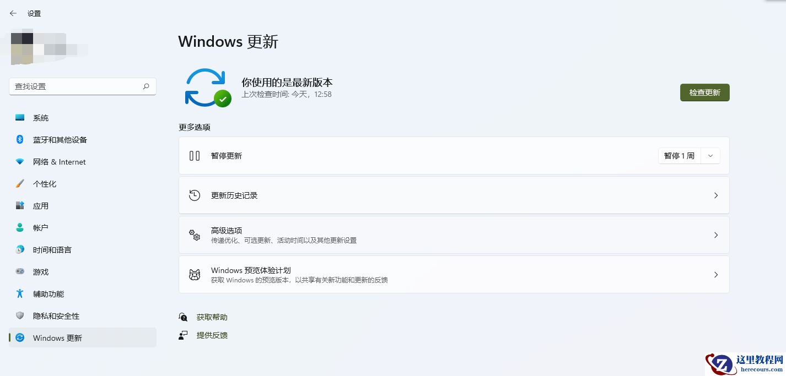The image size is (786, 376).
Task: Click the 个性化 brush icon in sidebar
Action: (20, 183)
